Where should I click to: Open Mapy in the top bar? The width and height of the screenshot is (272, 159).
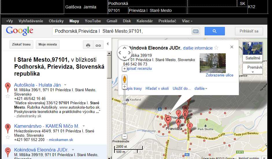tap(74, 21)
